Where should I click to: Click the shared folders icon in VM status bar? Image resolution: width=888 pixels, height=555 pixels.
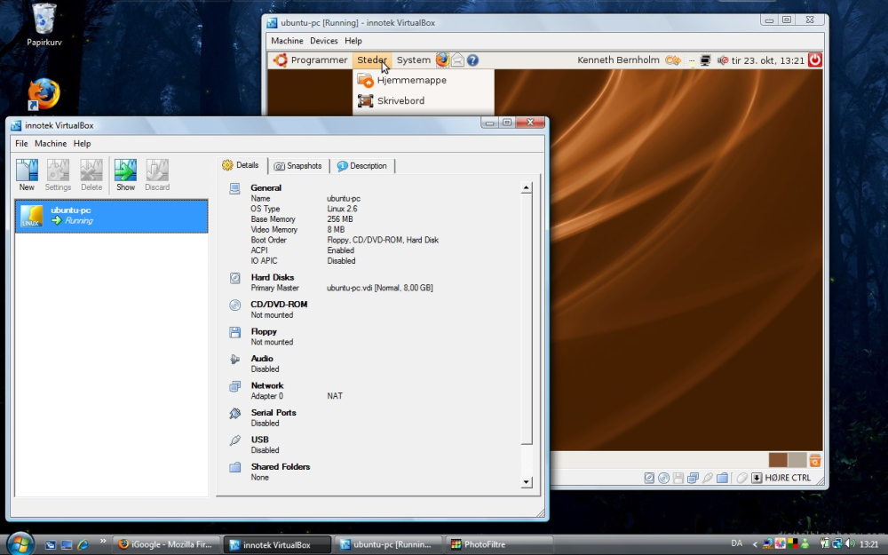coord(721,478)
